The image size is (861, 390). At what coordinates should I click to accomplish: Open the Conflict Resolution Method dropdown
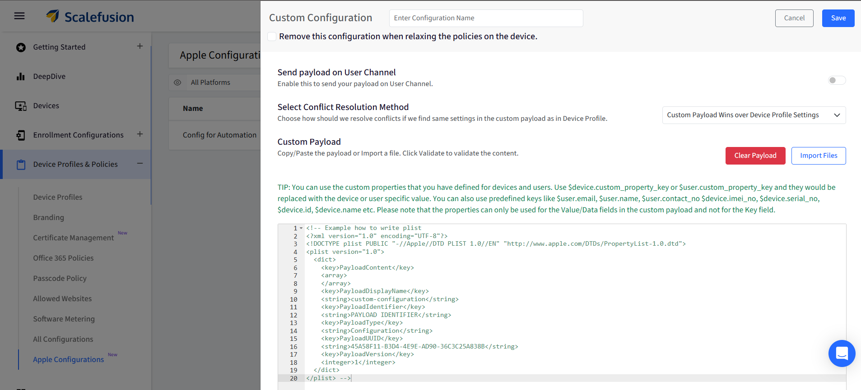tap(754, 115)
